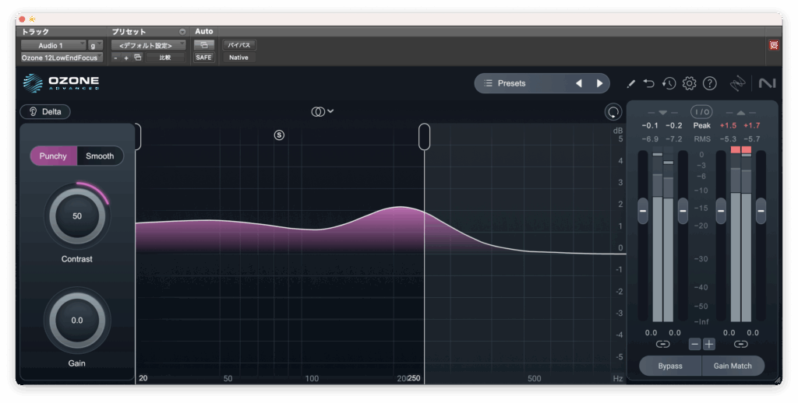Select the Smooth mode
The width and height of the screenshot is (798, 403).
click(x=100, y=156)
